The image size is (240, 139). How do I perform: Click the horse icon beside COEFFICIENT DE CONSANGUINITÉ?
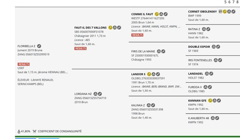(34, 131)
